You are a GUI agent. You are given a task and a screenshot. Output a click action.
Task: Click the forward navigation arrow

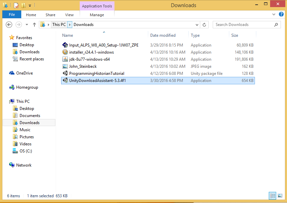(18, 24)
